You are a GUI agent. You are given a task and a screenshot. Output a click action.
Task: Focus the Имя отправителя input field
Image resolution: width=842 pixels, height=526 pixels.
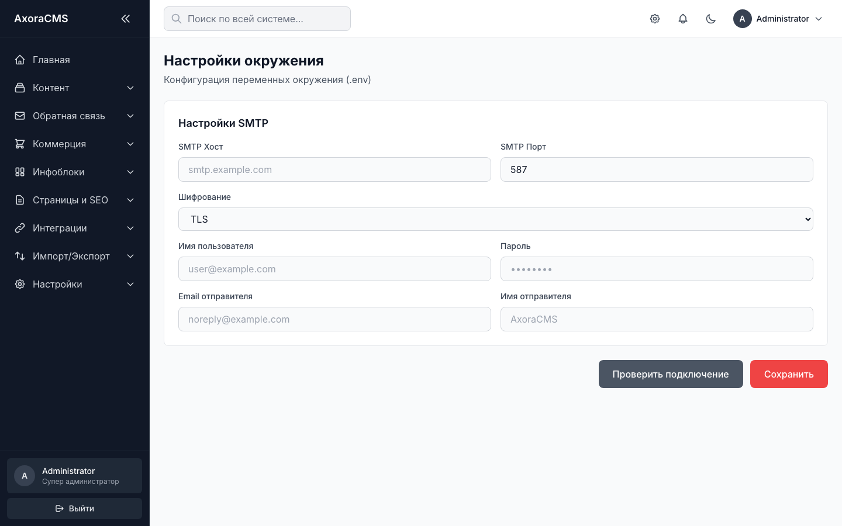[657, 319]
